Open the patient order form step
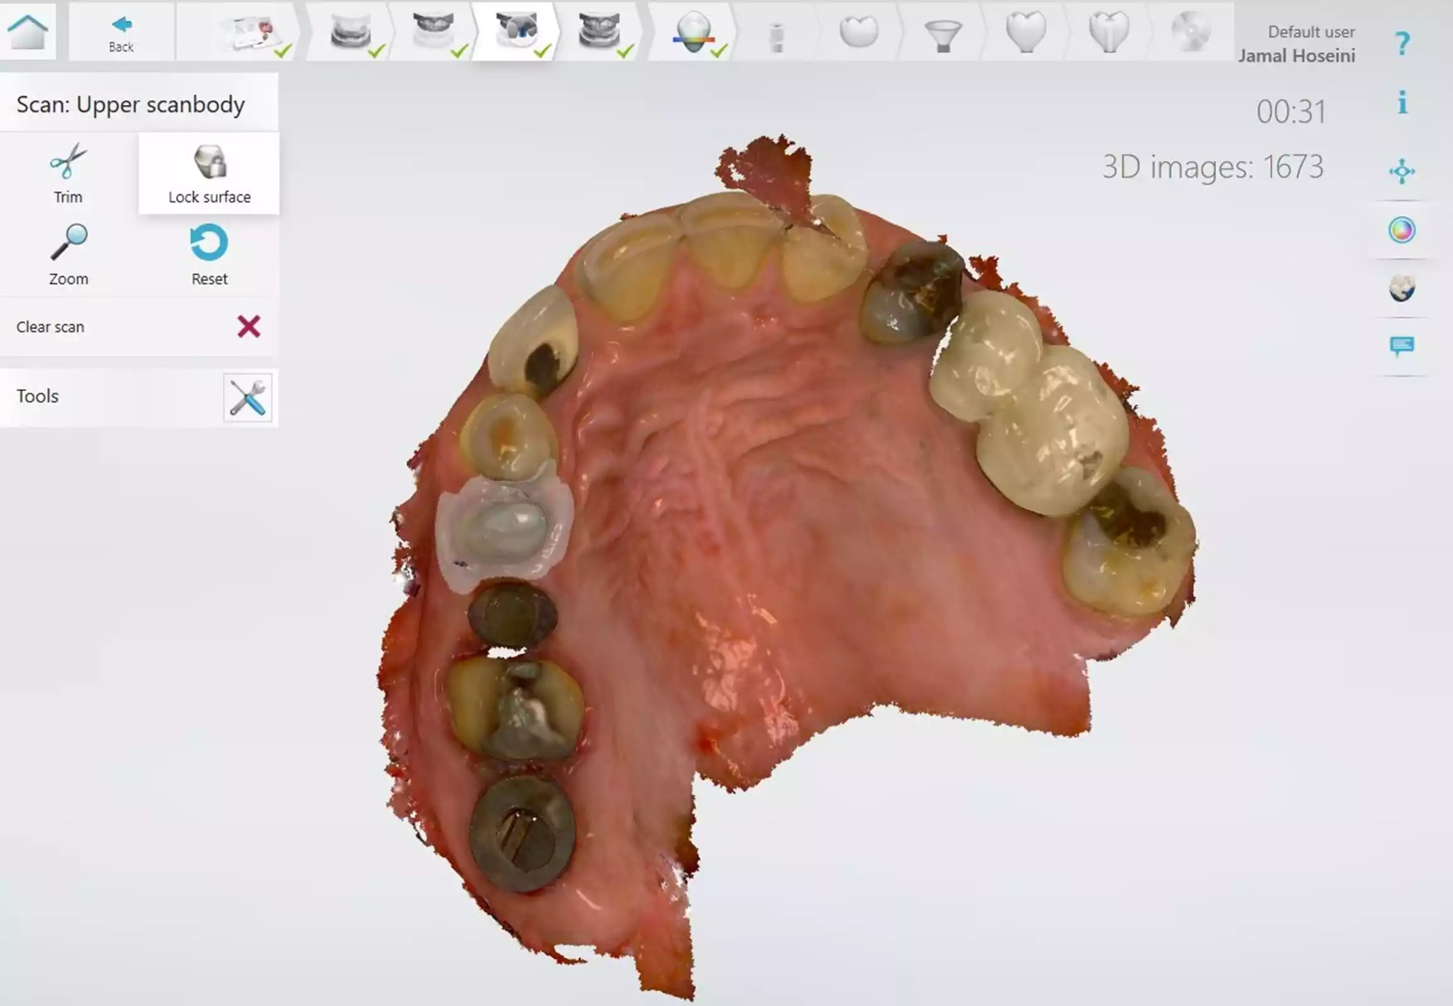Image resolution: width=1453 pixels, height=1006 pixels. point(252,33)
